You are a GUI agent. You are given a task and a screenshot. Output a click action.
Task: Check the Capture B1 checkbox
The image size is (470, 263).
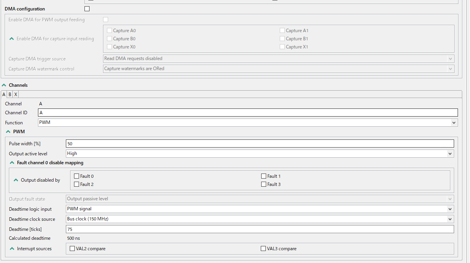[x=282, y=38]
